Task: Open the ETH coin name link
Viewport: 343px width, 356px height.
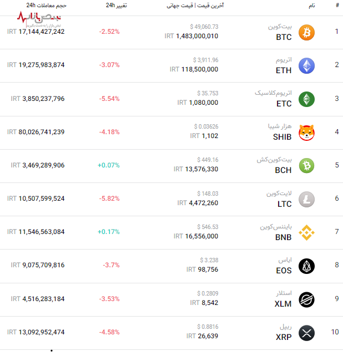Action: 283,70
